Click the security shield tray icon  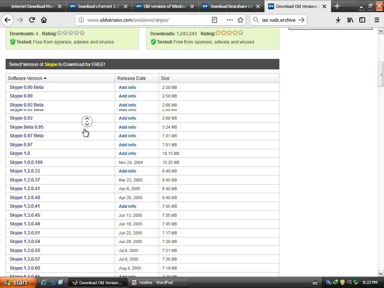(342, 282)
